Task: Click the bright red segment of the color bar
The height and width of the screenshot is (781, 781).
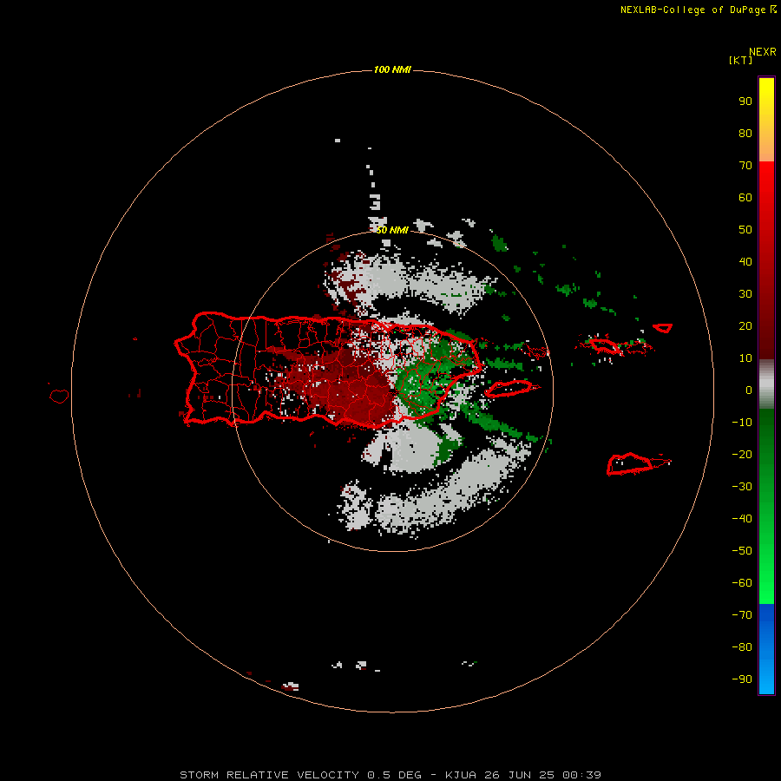Action: point(766,260)
